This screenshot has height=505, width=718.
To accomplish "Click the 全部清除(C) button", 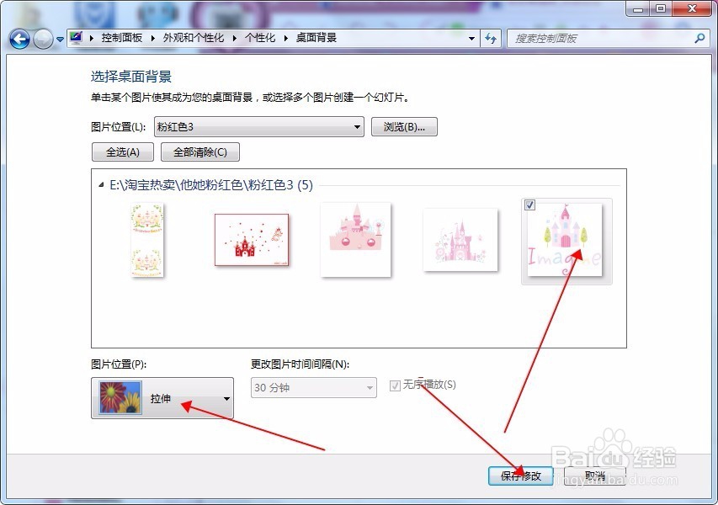I will (200, 152).
